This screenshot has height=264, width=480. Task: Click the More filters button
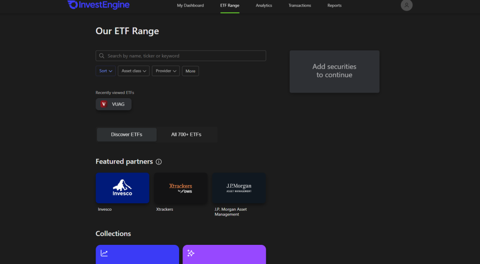tap(190, 71)
